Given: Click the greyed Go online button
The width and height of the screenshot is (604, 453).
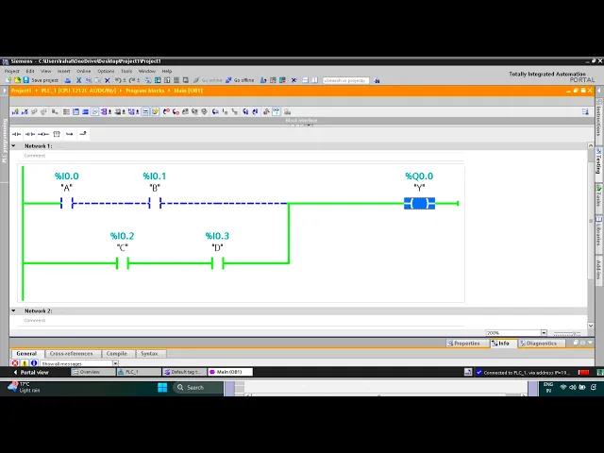Looking at the screenshot, I should tap(208, 80).
